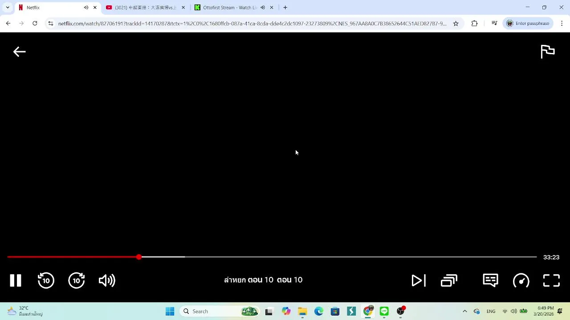
Task: Rewind the video 10 seconds
Action: (x=46, y=280)
